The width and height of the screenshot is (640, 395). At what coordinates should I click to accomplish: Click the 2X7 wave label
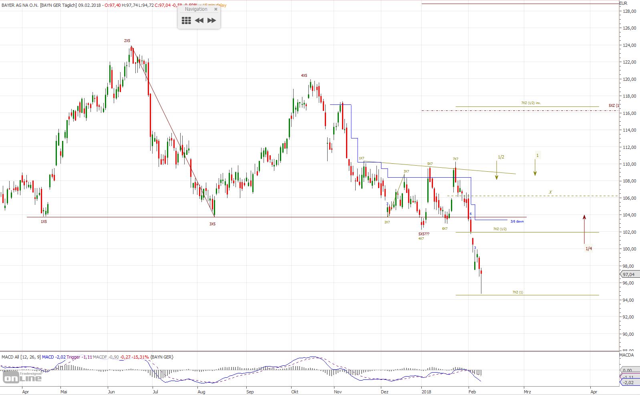pyautogui.click(x=387, y=222)
